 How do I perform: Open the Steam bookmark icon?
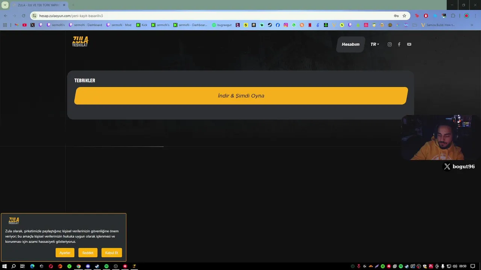(x=270, y=25)
